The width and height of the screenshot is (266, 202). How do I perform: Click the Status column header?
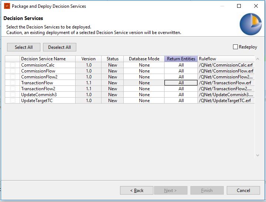(x=113, y=59)
